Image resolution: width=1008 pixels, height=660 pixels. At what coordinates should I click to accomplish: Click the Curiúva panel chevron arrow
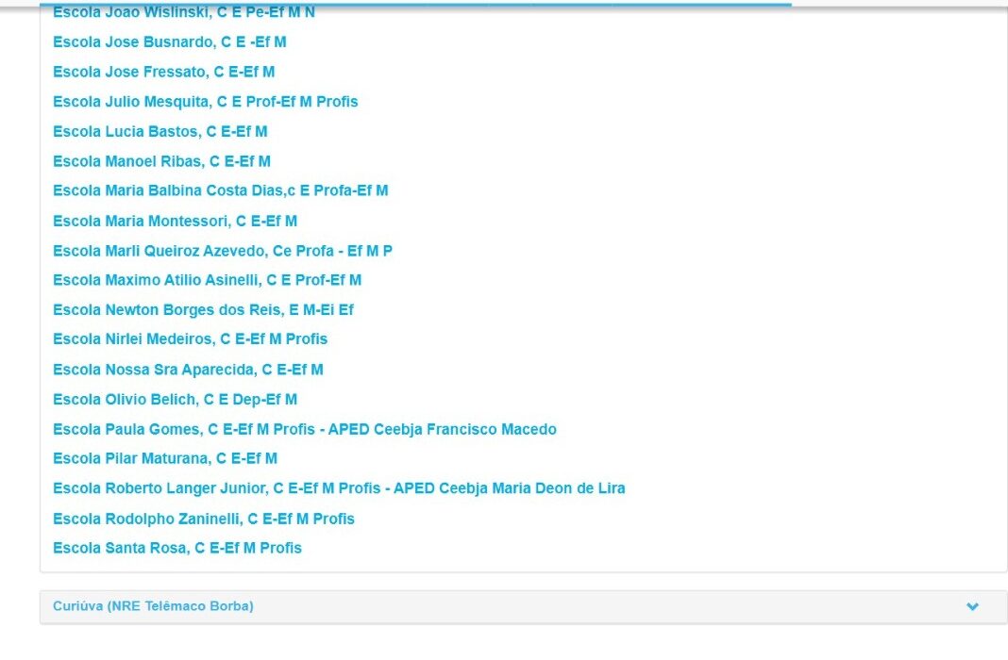pos(973,606)
